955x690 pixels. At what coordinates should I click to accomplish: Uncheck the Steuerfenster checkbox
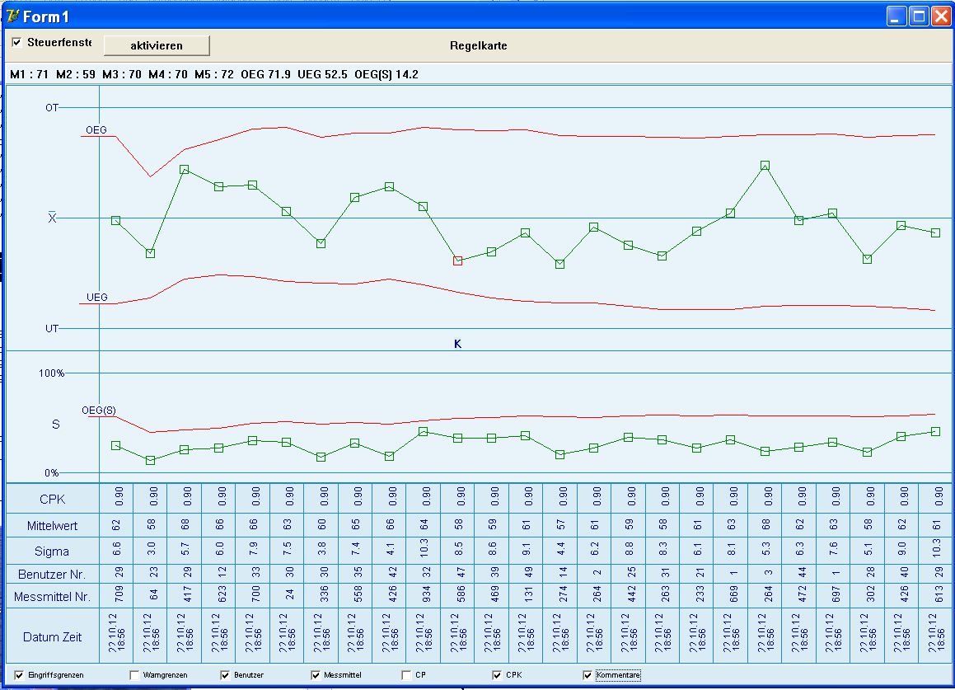click(16, 42)
